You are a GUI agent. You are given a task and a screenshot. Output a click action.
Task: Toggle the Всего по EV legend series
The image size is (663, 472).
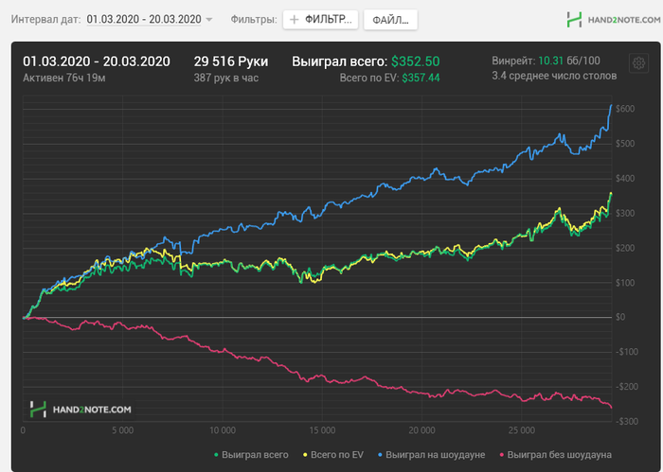tap(333, 455)
